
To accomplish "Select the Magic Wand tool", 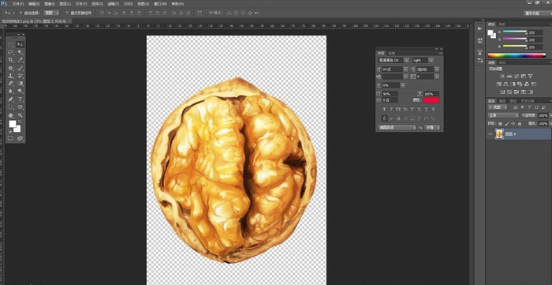I will coord(20,52).
